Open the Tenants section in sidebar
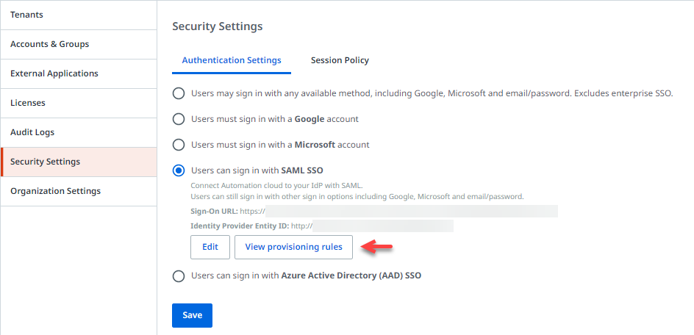 coord(26,15)
